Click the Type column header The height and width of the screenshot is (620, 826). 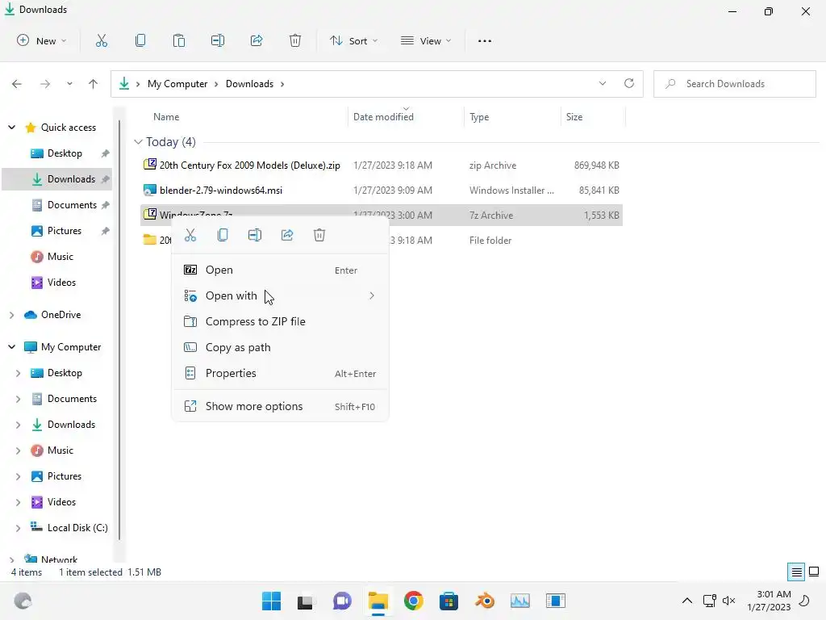(479, 117)
